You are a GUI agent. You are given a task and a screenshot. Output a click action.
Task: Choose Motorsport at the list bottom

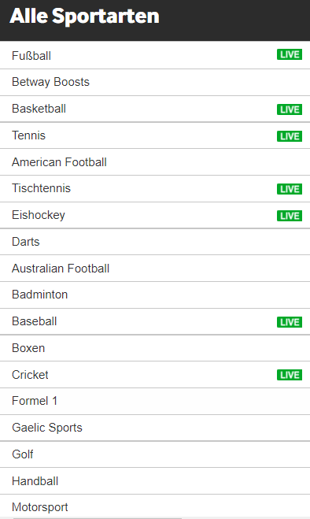tap(155, 506)
